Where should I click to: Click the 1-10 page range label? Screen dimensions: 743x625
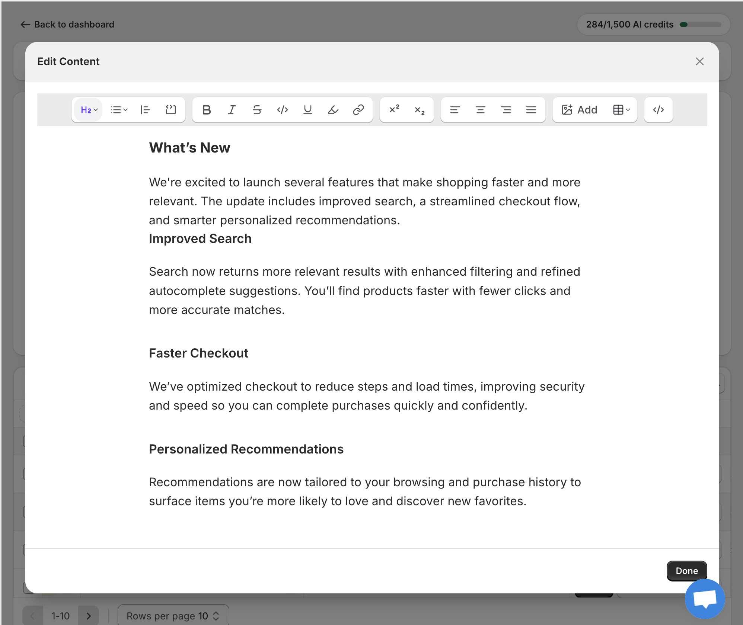pyautogui.click(x=60, y=616)
